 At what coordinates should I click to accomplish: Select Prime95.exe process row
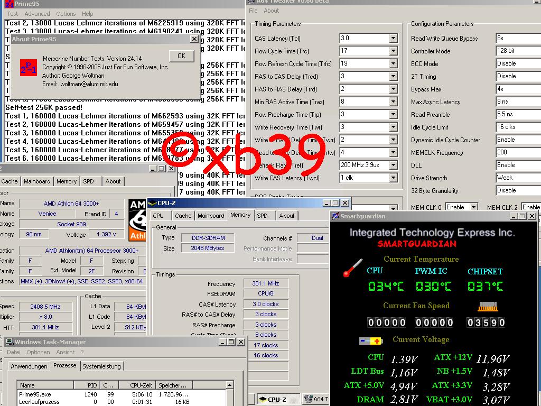coord(122,394)
